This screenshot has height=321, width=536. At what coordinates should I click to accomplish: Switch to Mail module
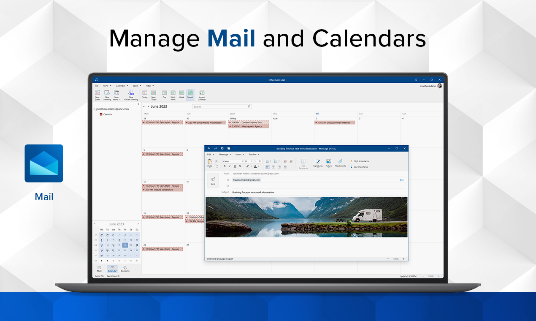point(99,269)
